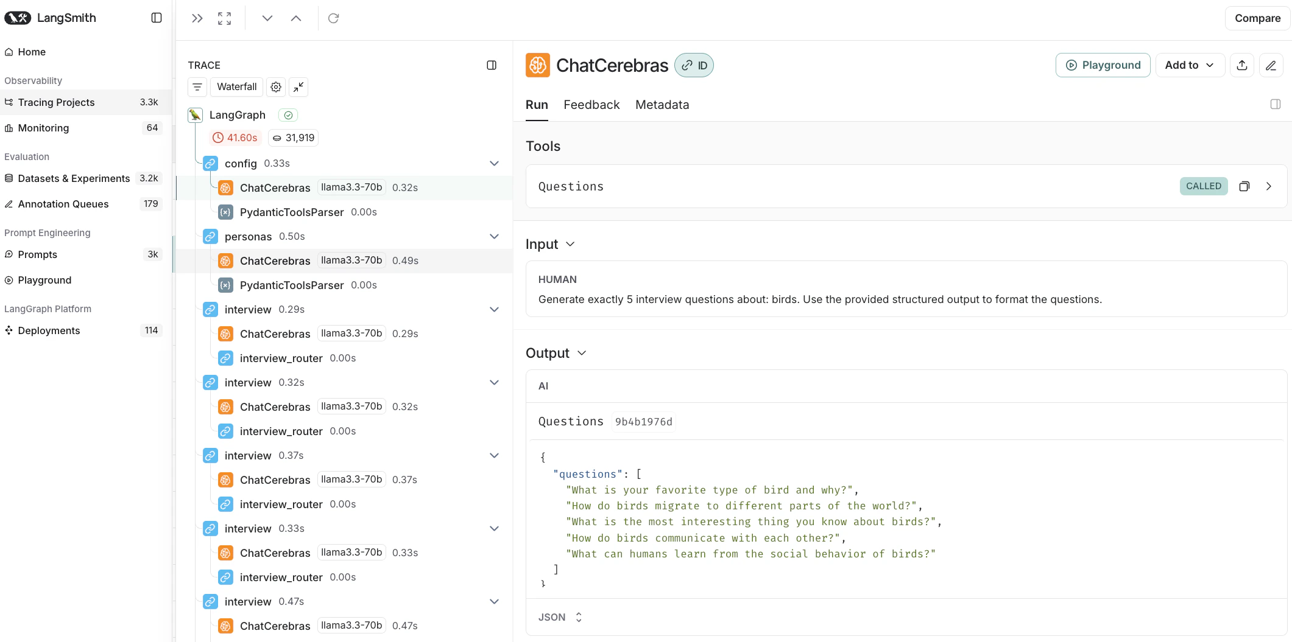
Task: Open Annotation Queues
Action: (x=86, y=204)
